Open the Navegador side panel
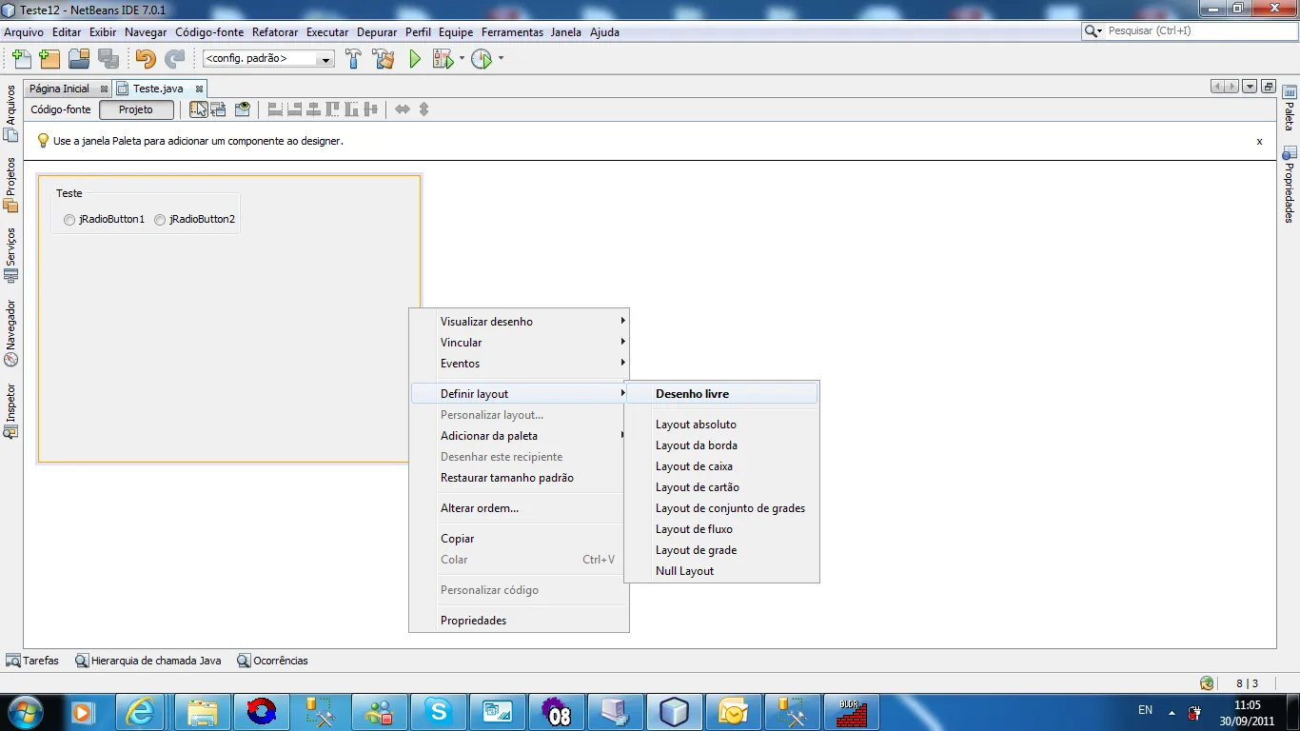 [11, 333]
